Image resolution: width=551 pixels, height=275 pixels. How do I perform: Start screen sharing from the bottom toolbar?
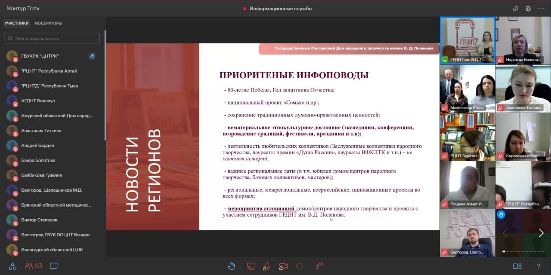point(251,266)
